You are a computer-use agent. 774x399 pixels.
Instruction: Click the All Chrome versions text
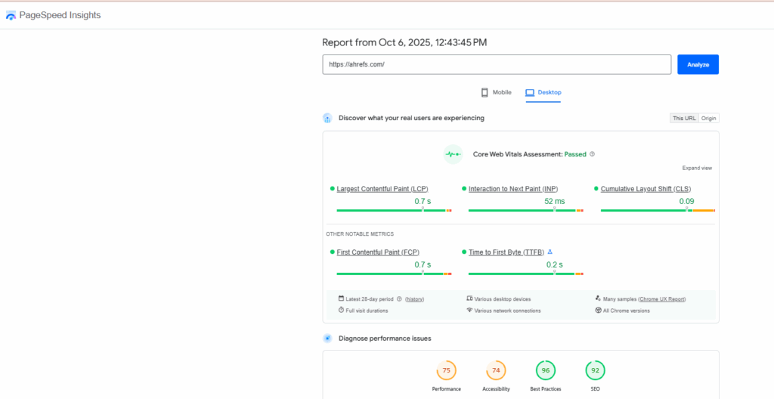[x=627, y=311]
